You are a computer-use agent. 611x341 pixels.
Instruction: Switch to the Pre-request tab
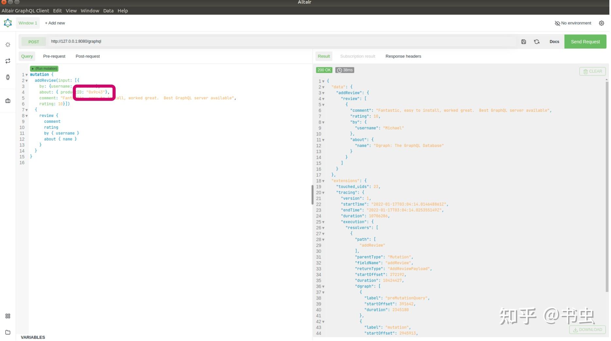click(x=54, y=56)
